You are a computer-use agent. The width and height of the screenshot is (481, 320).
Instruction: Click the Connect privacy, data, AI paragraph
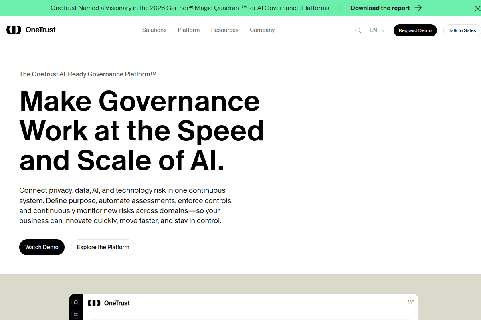pyautogui.click(x=126, y=206)
